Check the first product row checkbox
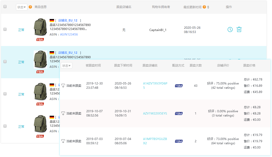272x157 pixels. [5, 29]
